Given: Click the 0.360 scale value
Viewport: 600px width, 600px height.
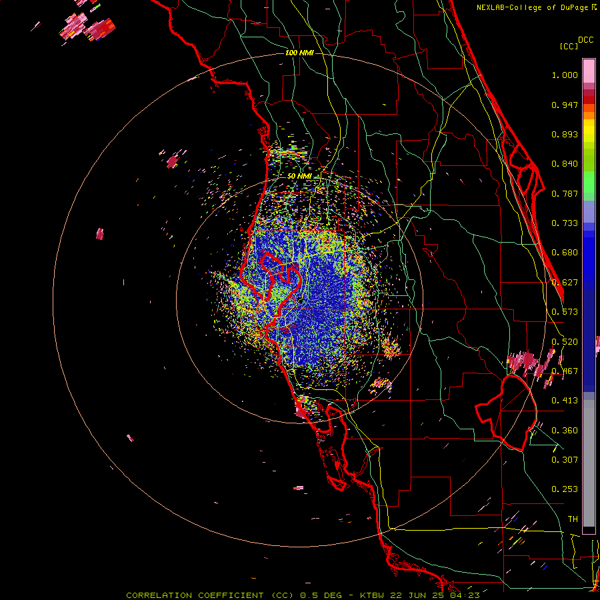Looking at the screenshot, I should [x=565, y=430].
